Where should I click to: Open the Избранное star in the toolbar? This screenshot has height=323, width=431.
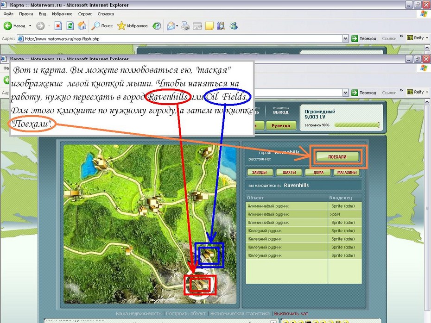(132, 26)
